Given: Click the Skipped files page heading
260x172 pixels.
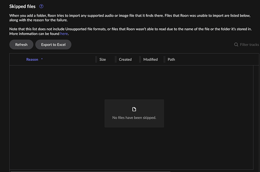Looking at the screenshot, I should [x=23, y=6].
